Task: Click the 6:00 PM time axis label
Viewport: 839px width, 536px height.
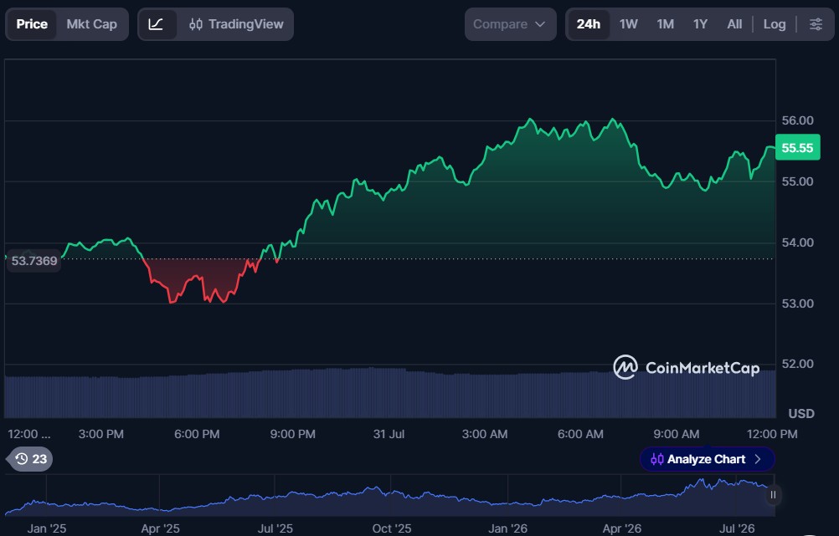Action: (197, 434)
